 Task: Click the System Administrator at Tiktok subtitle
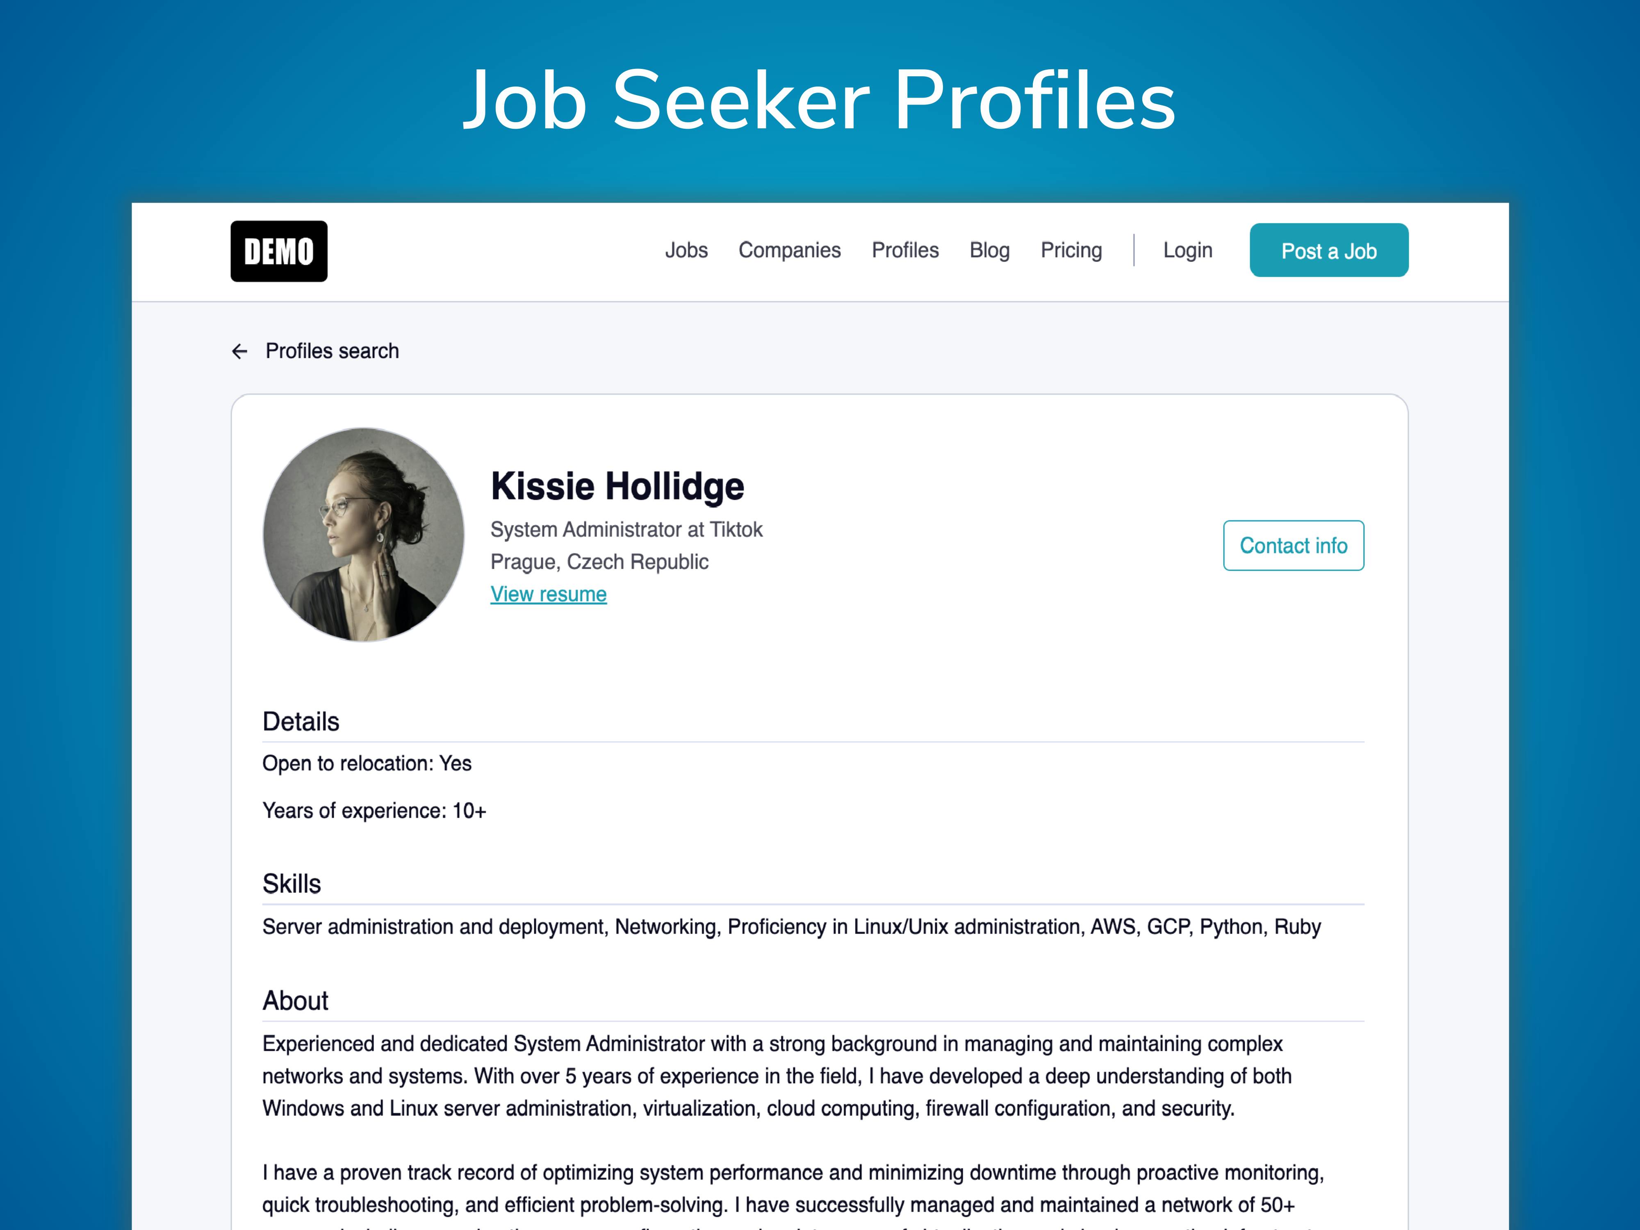coord(626,529)
